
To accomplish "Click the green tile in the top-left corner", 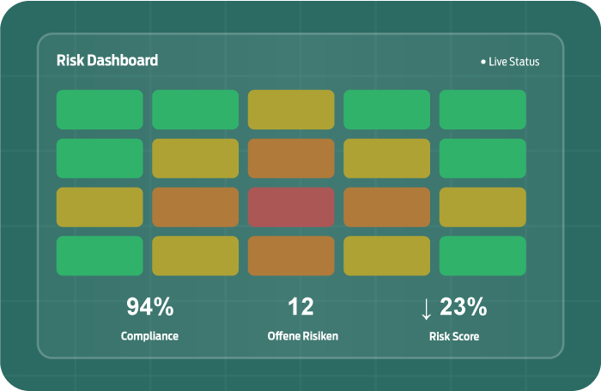I will (100, 110).
